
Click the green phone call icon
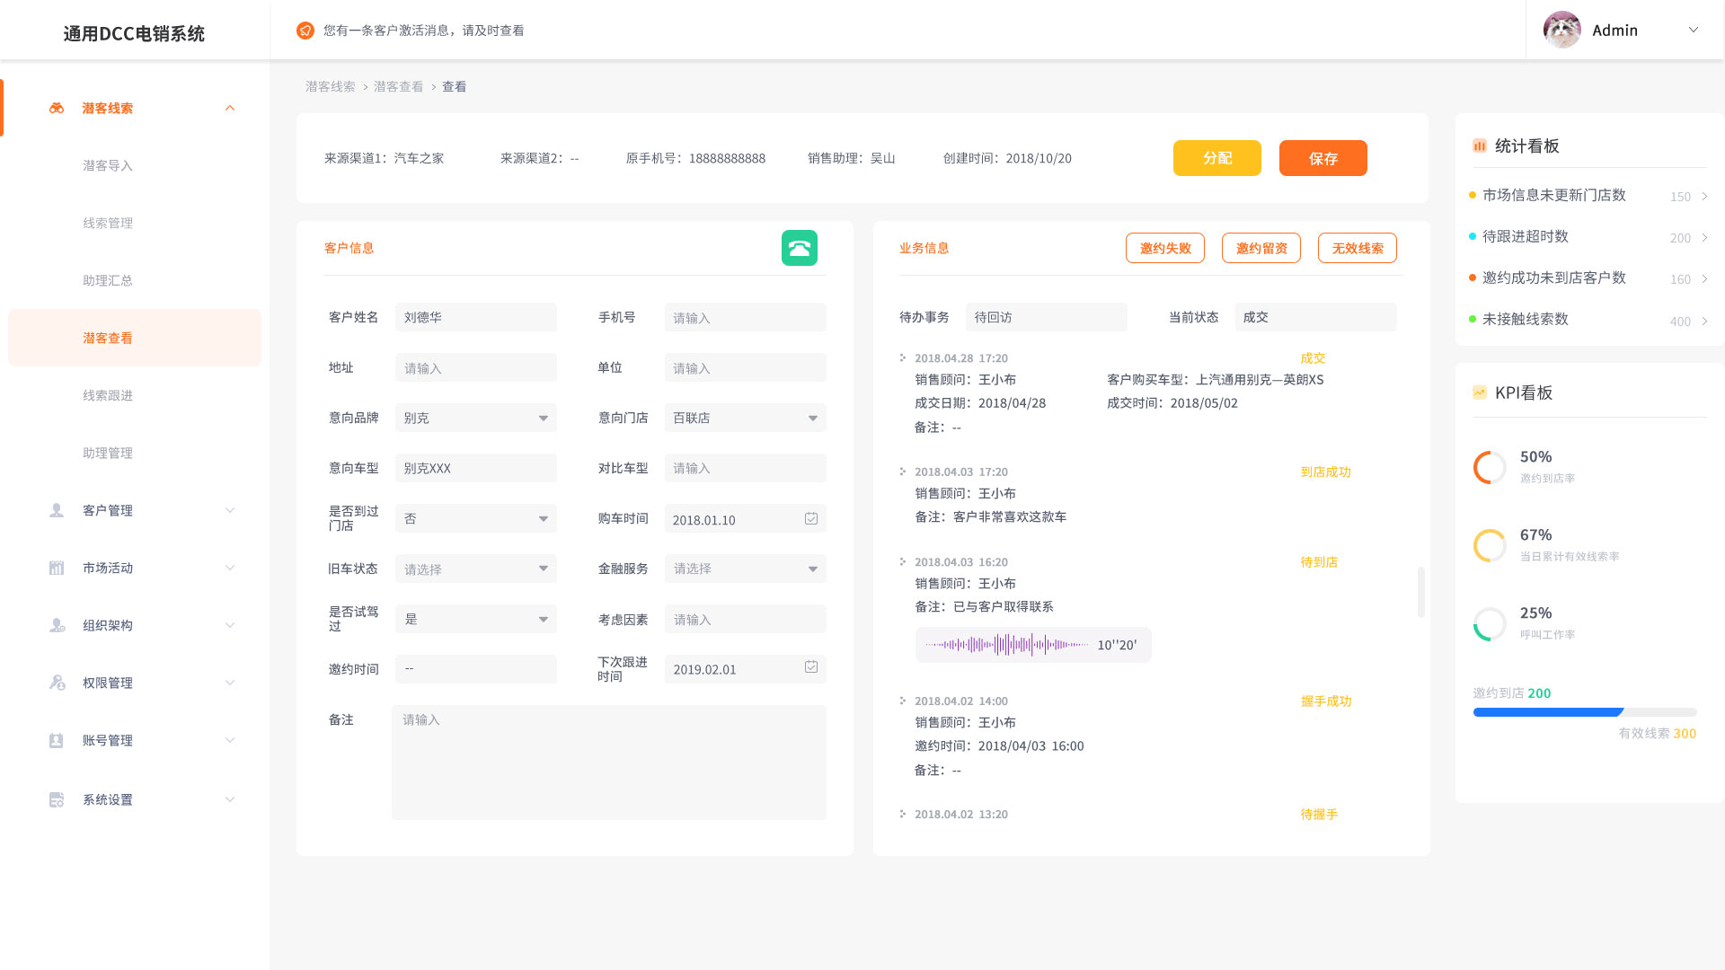pos(799,248)
